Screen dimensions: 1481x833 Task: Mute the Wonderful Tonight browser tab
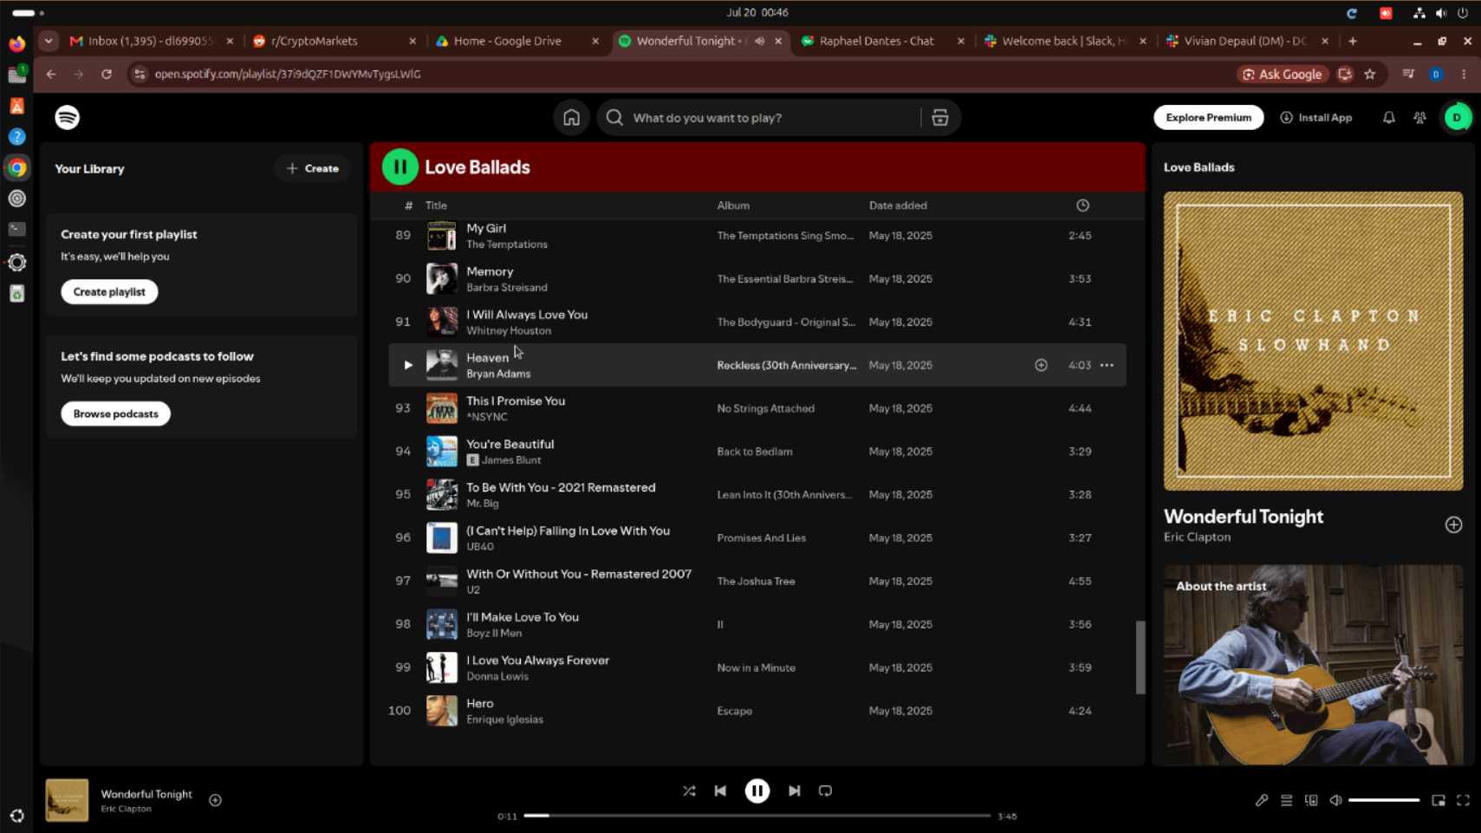759,41
